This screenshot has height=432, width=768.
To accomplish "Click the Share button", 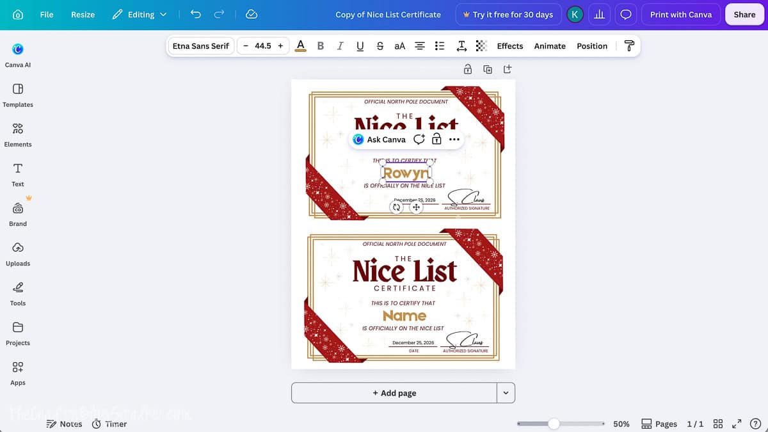I will tap(744, 14).
